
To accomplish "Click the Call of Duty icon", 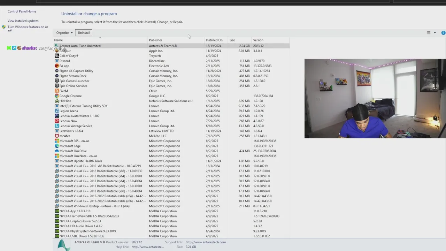I will (57, 56).
